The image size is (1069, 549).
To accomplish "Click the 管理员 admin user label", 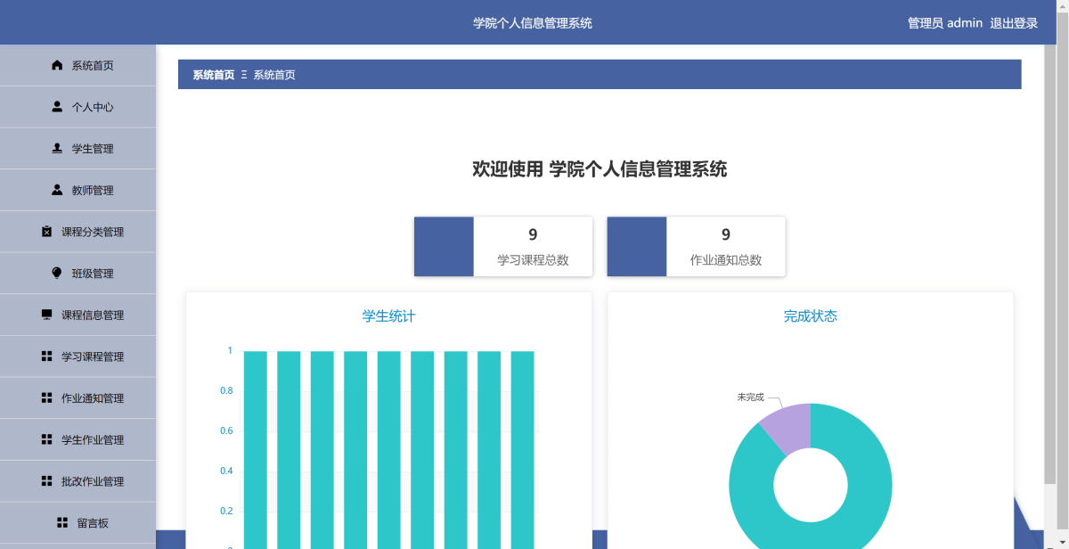I will click(x=944, y=23).
